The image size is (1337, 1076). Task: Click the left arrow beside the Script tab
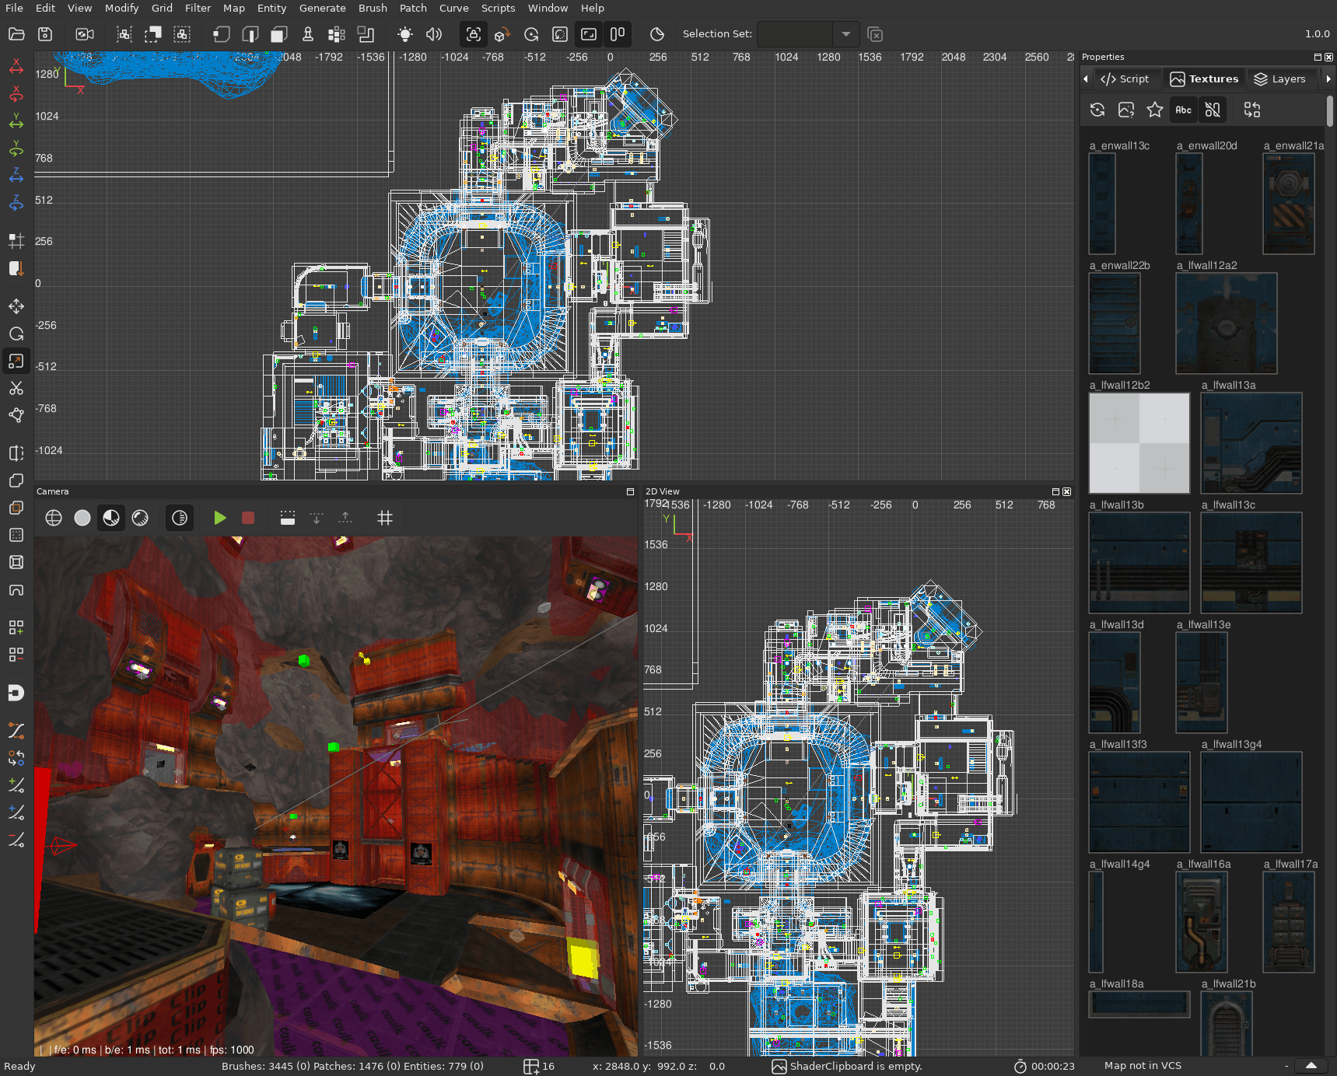coord(1086,79)
